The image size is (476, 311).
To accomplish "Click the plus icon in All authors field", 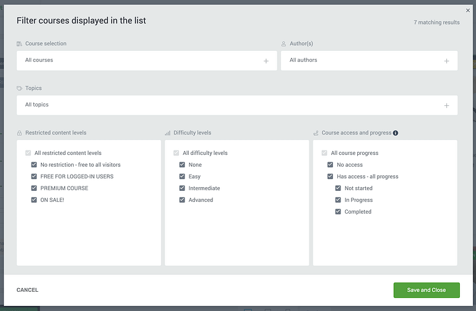I will (446, 61).
